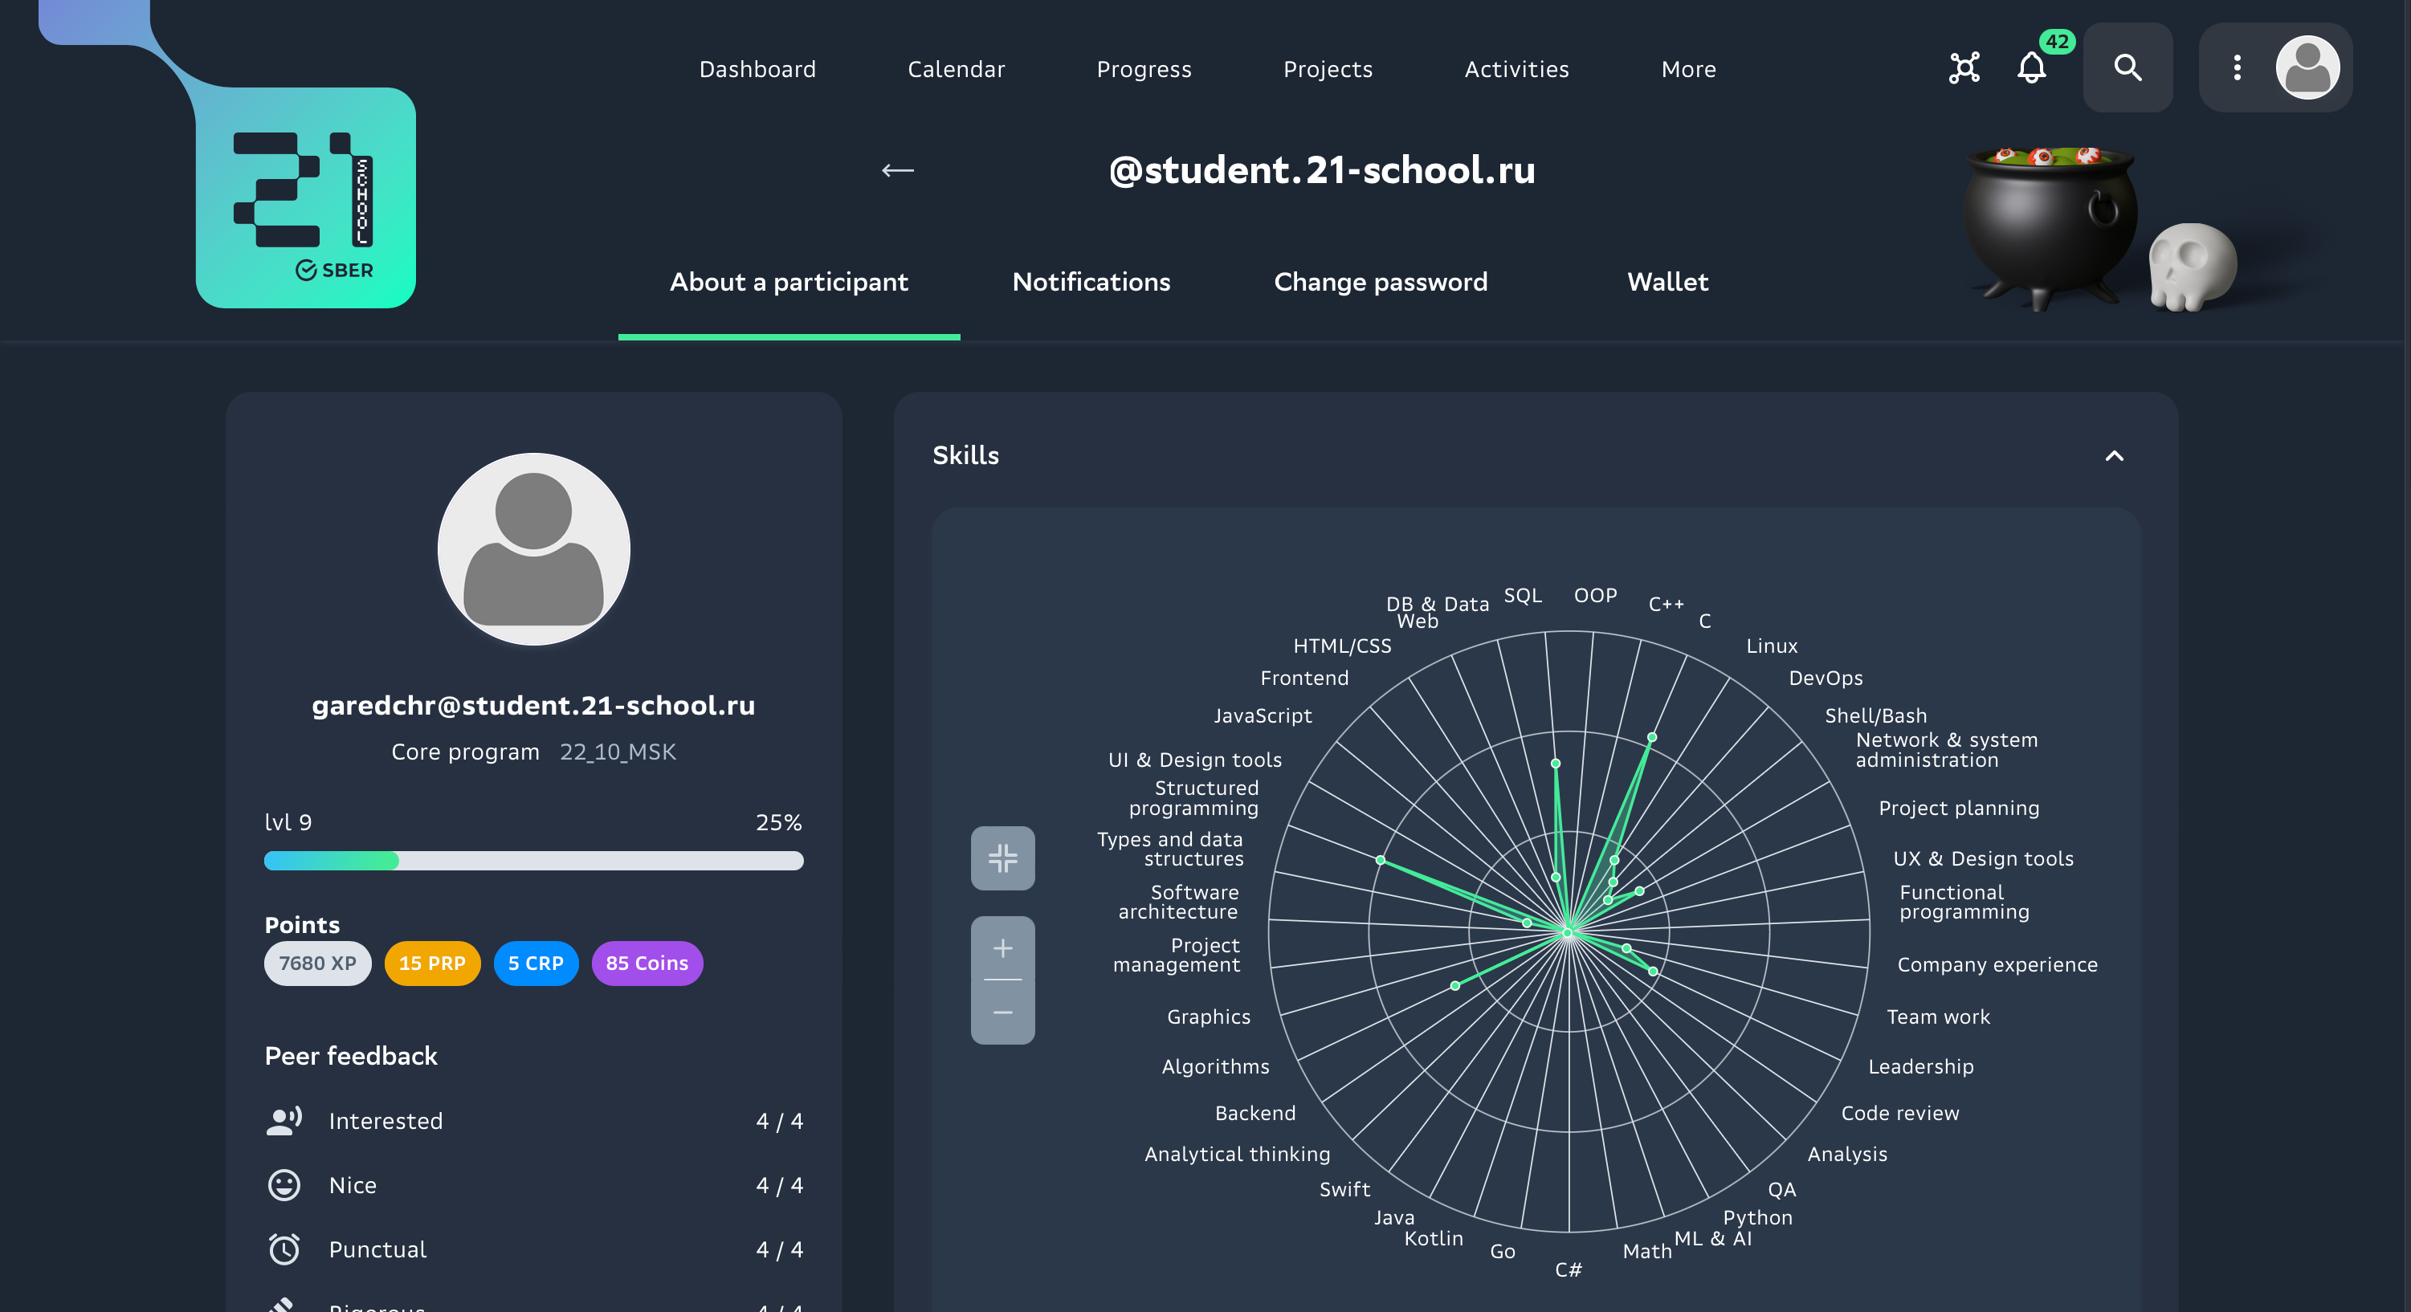The height and width of the screenshot is (1312, 2411).
Task: Open the notifications bell icon
Action: tap(2031, 68)
